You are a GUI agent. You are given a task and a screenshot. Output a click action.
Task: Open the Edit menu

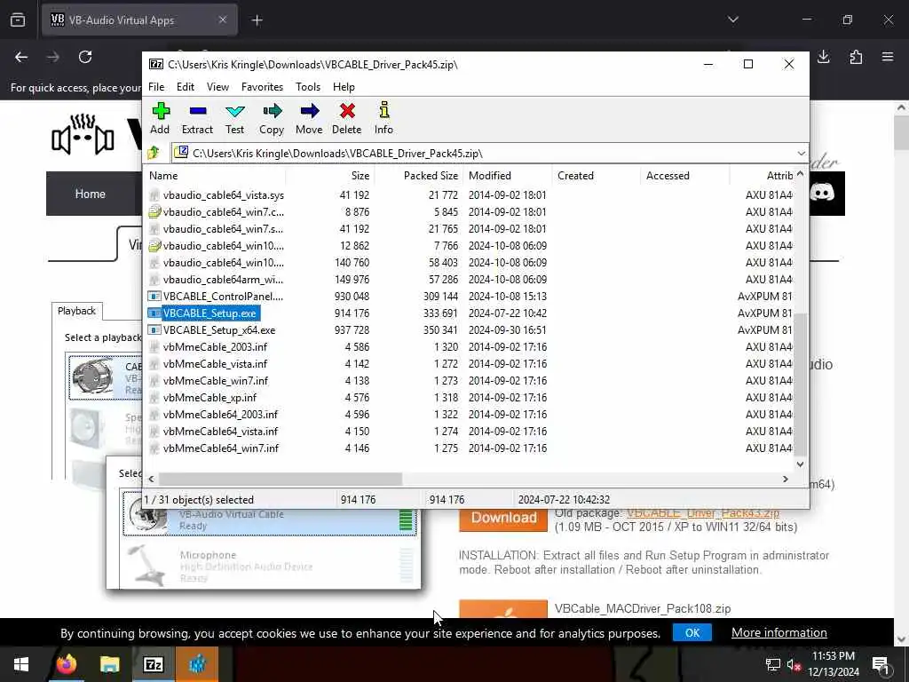pyautogui.click(x=185, y=87)
